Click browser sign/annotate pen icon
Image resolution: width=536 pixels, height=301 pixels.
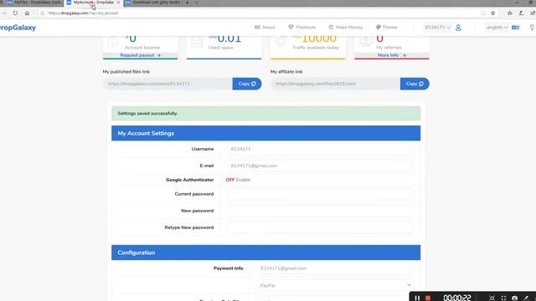tap(521, 13)
